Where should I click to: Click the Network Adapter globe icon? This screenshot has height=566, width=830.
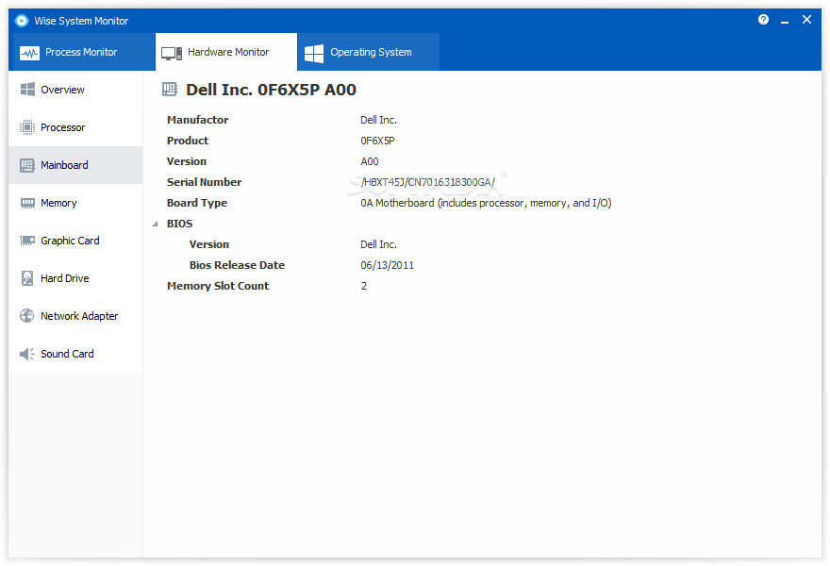27,316
